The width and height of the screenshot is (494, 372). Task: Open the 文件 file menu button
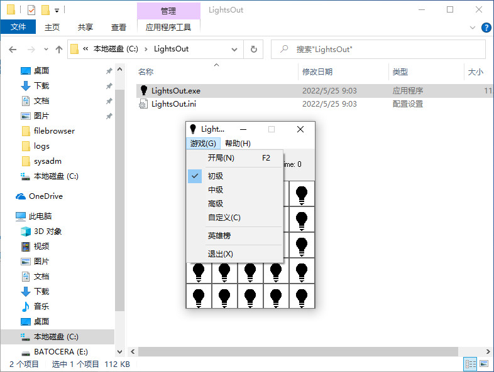18,27
